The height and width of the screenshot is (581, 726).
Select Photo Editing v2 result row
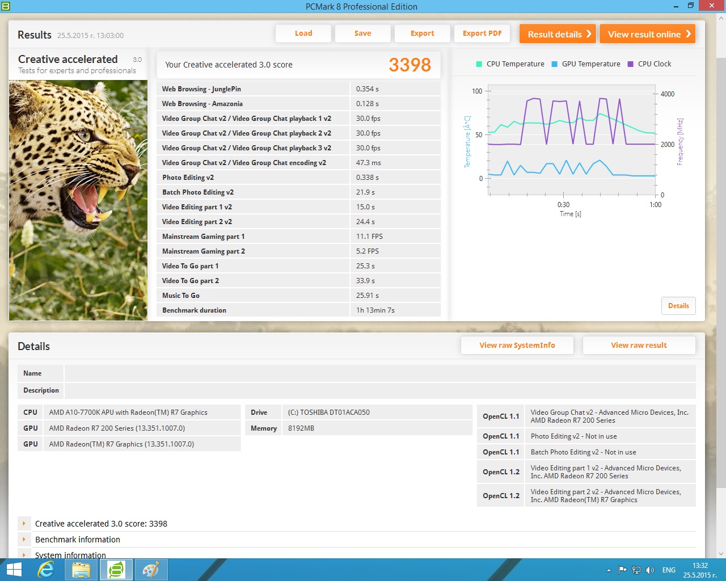click(298, 178)
